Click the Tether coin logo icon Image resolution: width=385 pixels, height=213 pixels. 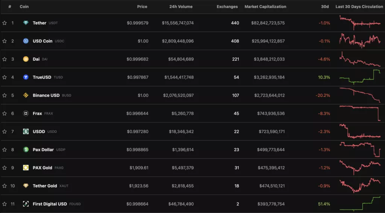pos(26,23)
